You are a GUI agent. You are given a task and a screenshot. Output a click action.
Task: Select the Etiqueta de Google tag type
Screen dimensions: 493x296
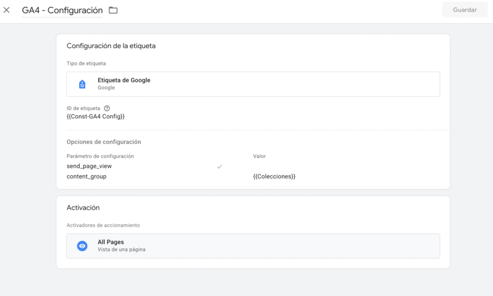click(x=253, y=84)
